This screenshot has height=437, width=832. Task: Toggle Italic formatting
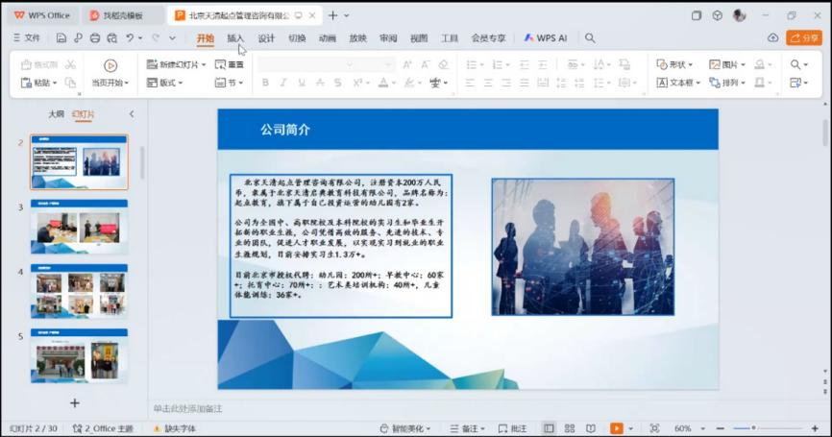tap(283, 83)
